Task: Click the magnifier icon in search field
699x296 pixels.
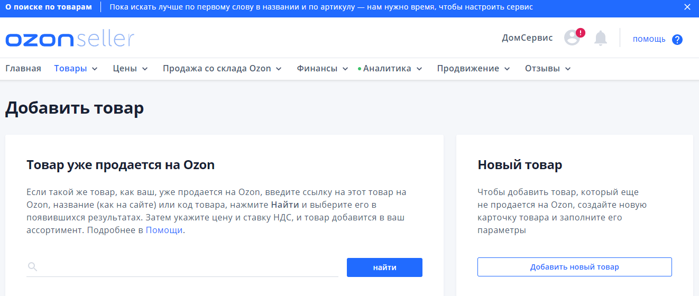Action: (33, 266)
